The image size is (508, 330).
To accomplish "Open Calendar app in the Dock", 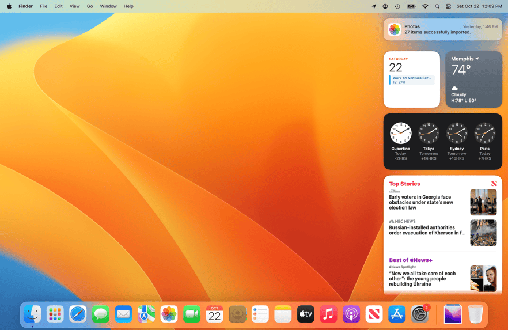I will pyautogui.click(x=214, y=314).
